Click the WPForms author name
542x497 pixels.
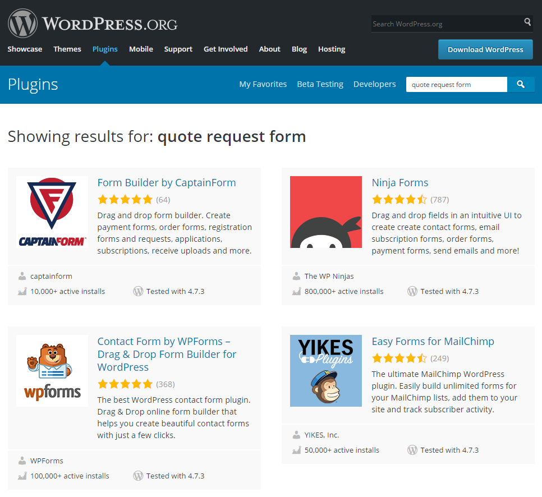tap(47, 461)
